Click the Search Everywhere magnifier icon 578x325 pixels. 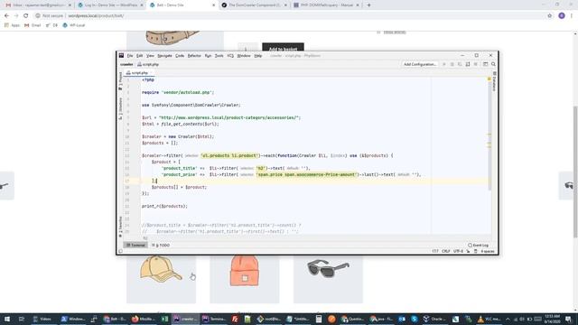(493, 64)
